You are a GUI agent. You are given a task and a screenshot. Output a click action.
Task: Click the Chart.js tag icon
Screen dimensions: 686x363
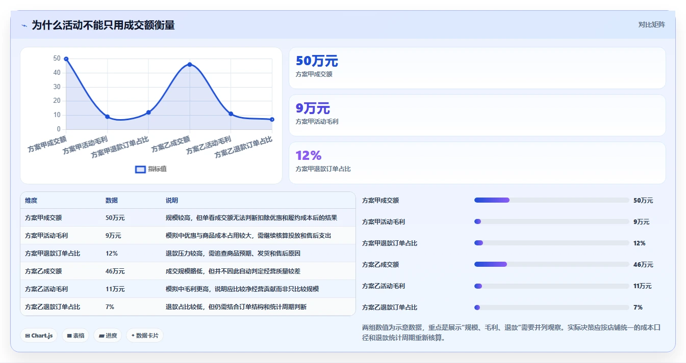tap(28, 336)
